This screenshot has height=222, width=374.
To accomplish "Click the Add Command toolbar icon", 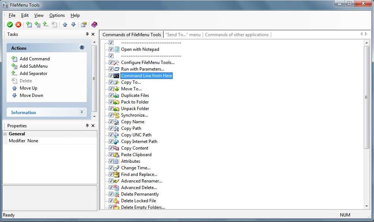I will pyautogui.click(x=29, y=25).
